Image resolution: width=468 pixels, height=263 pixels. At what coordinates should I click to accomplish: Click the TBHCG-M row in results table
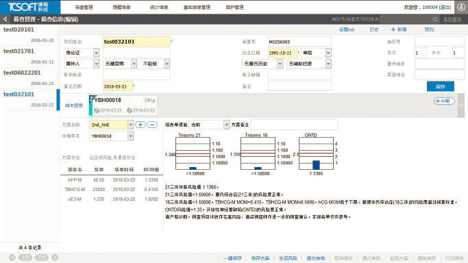(112, 189)
